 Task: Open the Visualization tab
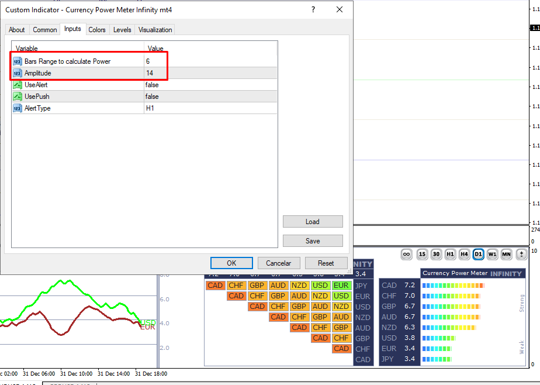point(155,30)
